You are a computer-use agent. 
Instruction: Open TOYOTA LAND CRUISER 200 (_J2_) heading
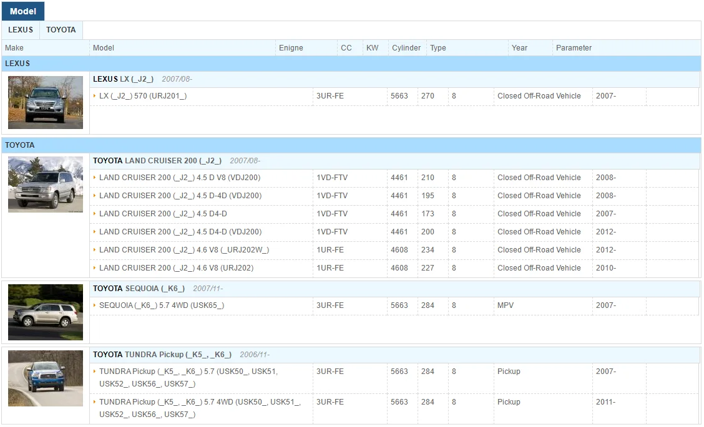[157, 161]
